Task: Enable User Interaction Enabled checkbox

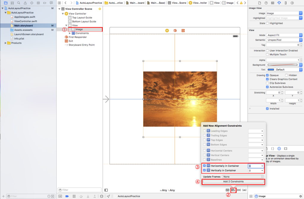Action: point(267,50)
